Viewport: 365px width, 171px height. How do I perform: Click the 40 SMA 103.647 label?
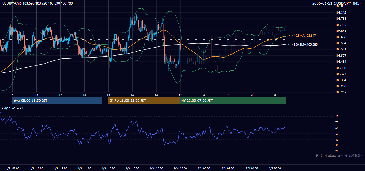[302, 36]
